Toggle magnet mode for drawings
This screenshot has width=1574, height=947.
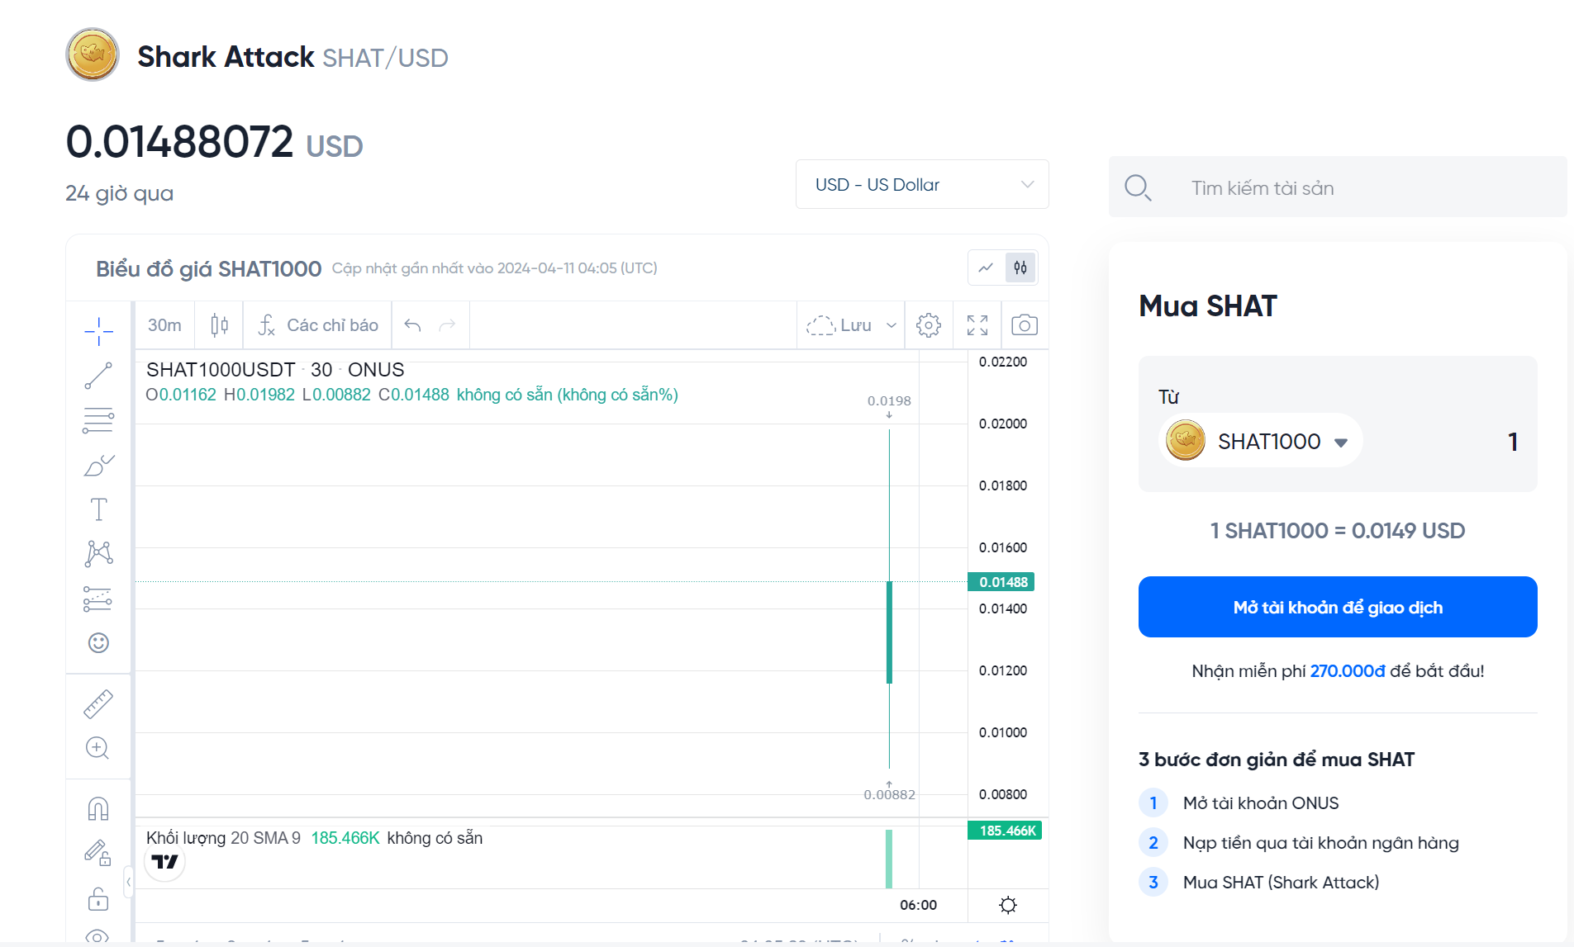98,809
